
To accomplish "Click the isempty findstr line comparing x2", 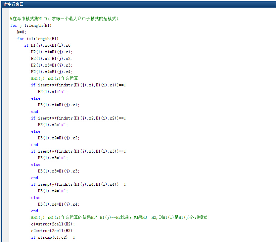I will coord(78,118).
